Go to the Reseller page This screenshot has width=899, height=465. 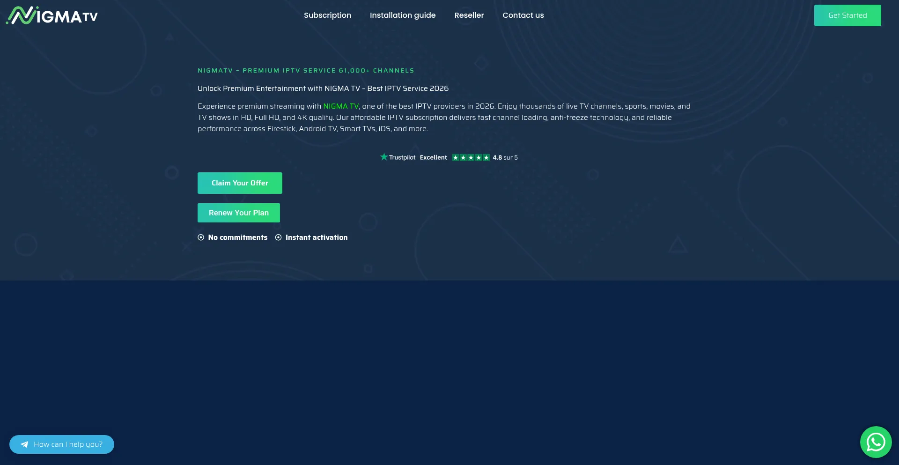(469, 15)
